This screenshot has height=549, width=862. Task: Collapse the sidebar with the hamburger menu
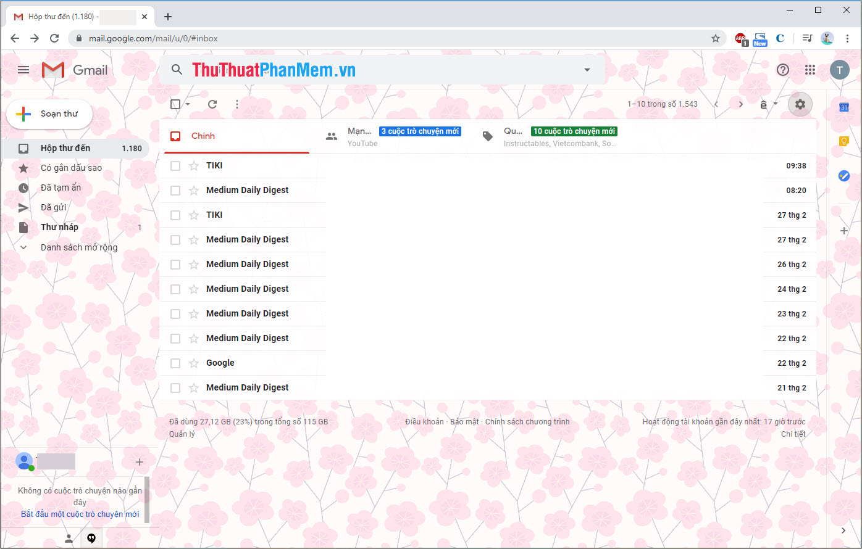[23, 70]
